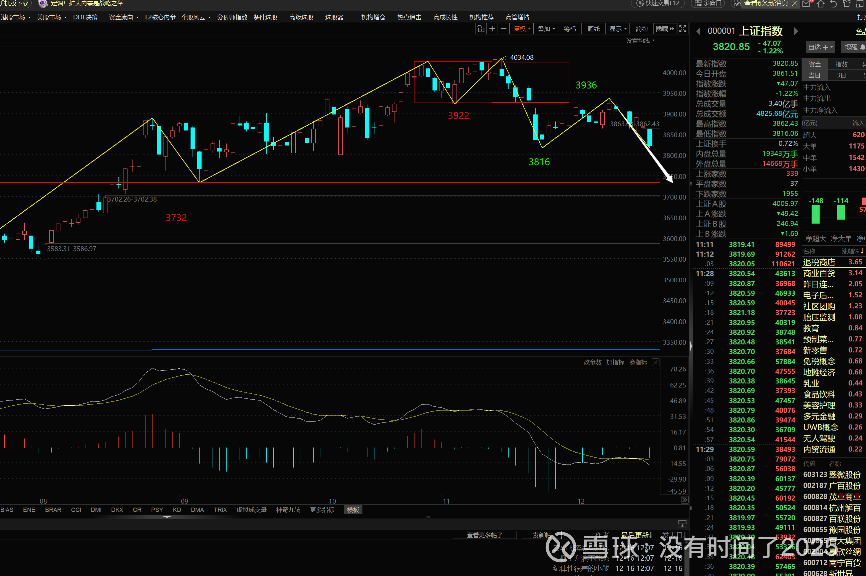Viewport: 866px width, 576px height.
Task: Open 设置均线 moving average dropdown
Action: click(640, 41)
